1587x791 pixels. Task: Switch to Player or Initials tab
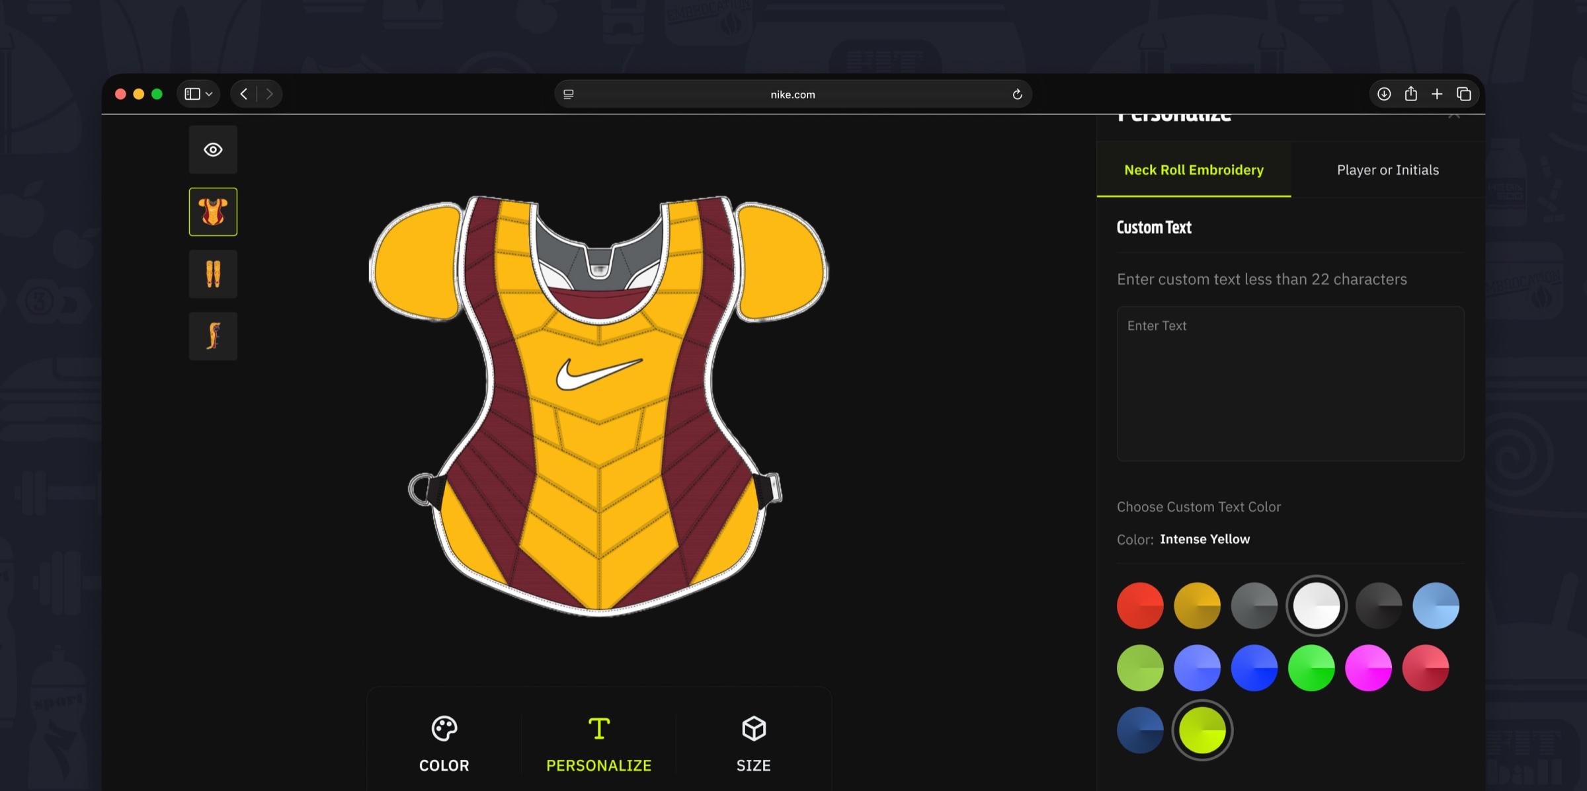pyautogui.click(x=1388, y=170)
